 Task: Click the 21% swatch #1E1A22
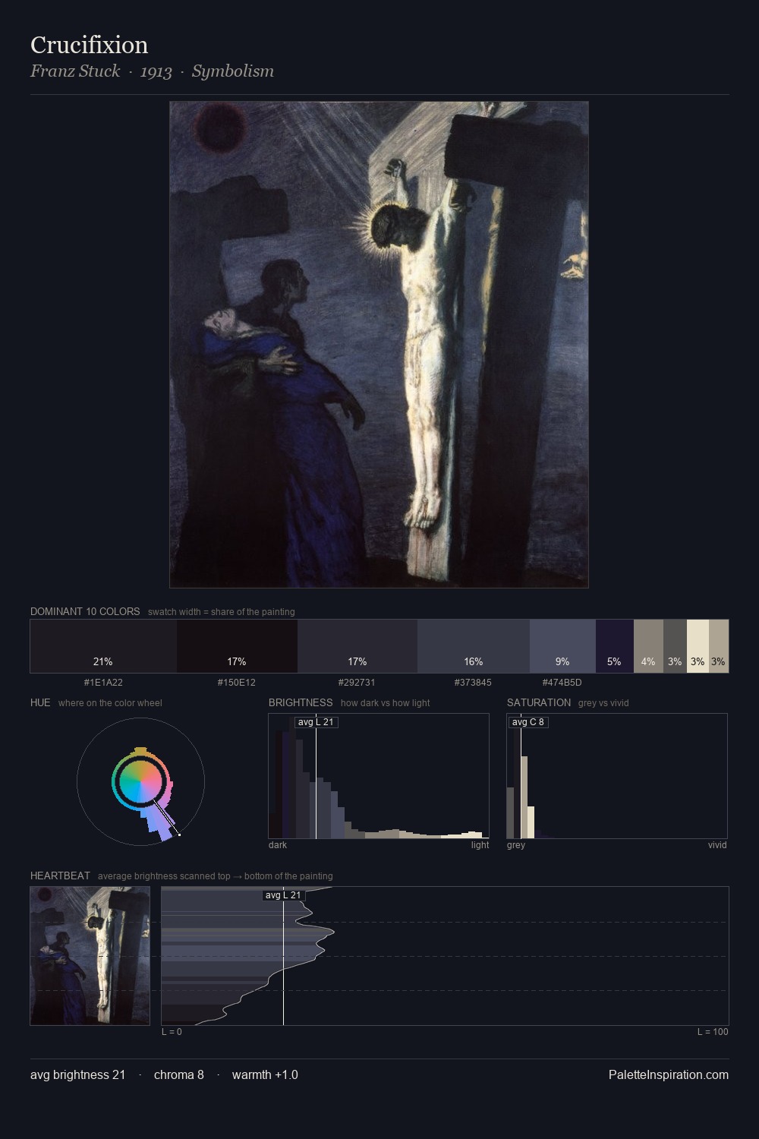point(103,646)
